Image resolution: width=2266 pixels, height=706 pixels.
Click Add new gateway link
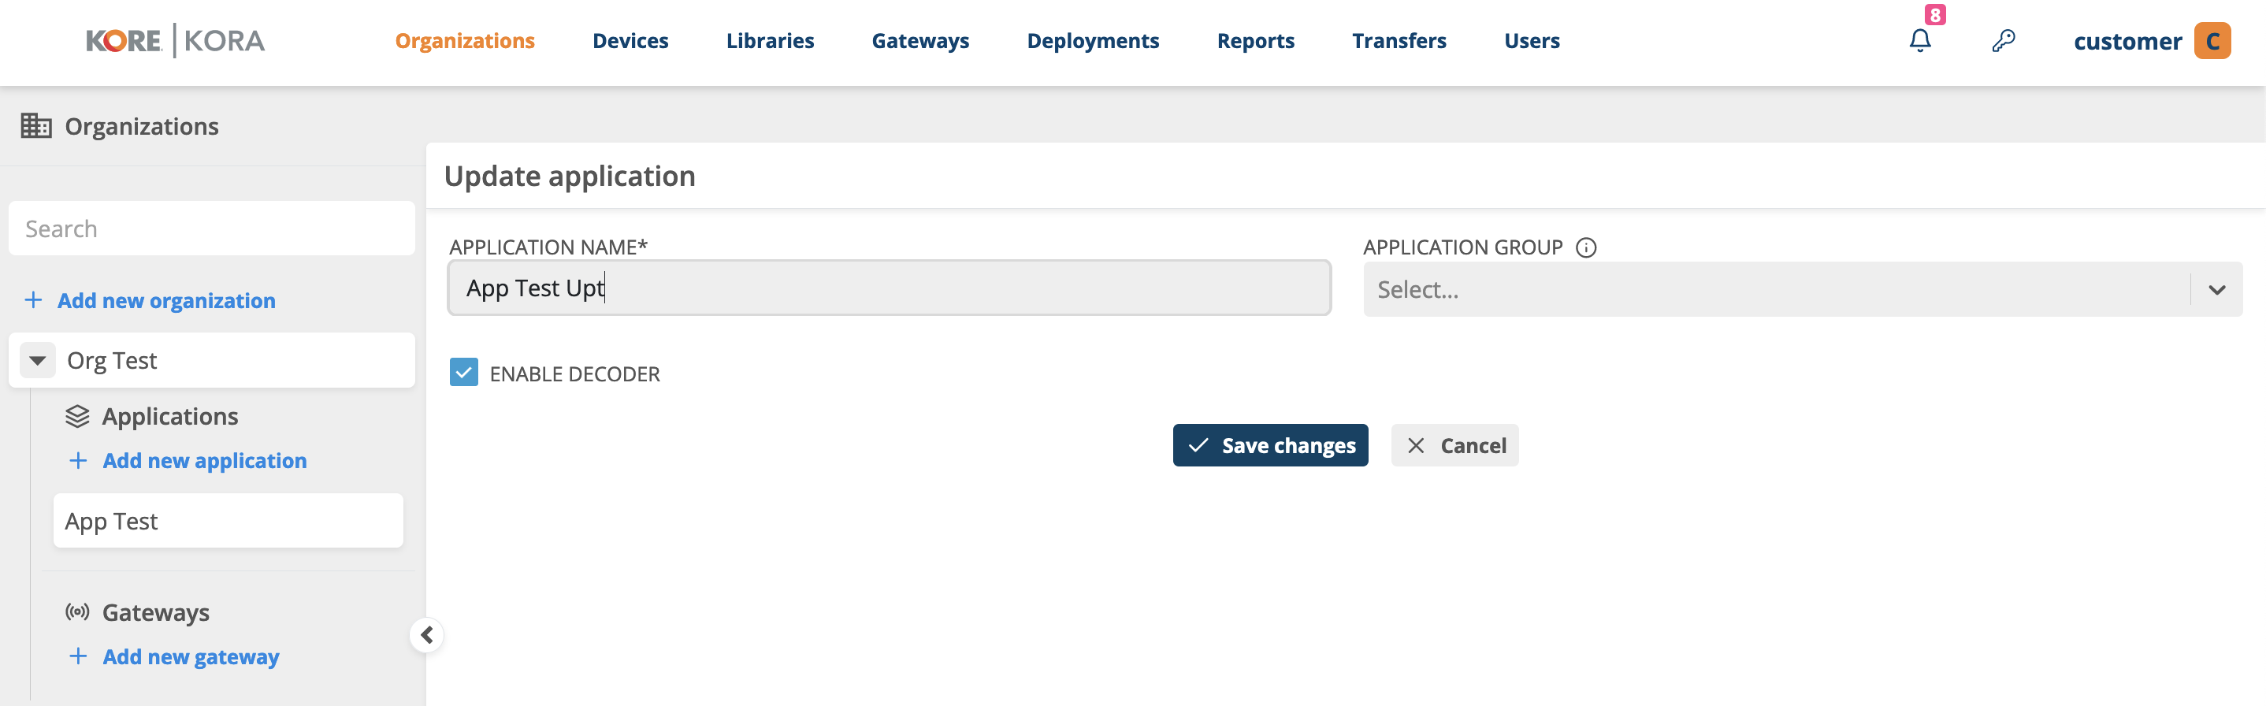(191, 657)
